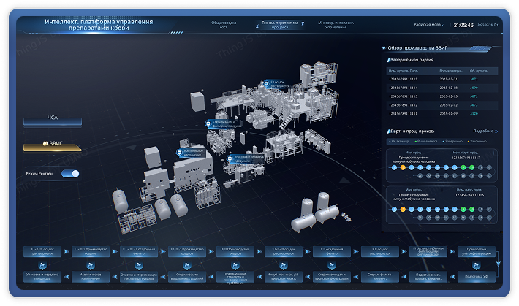Select the Подготовка УФ process step
Image resolution: width=519 pixels, height=306 pixels.
[477, 277]
